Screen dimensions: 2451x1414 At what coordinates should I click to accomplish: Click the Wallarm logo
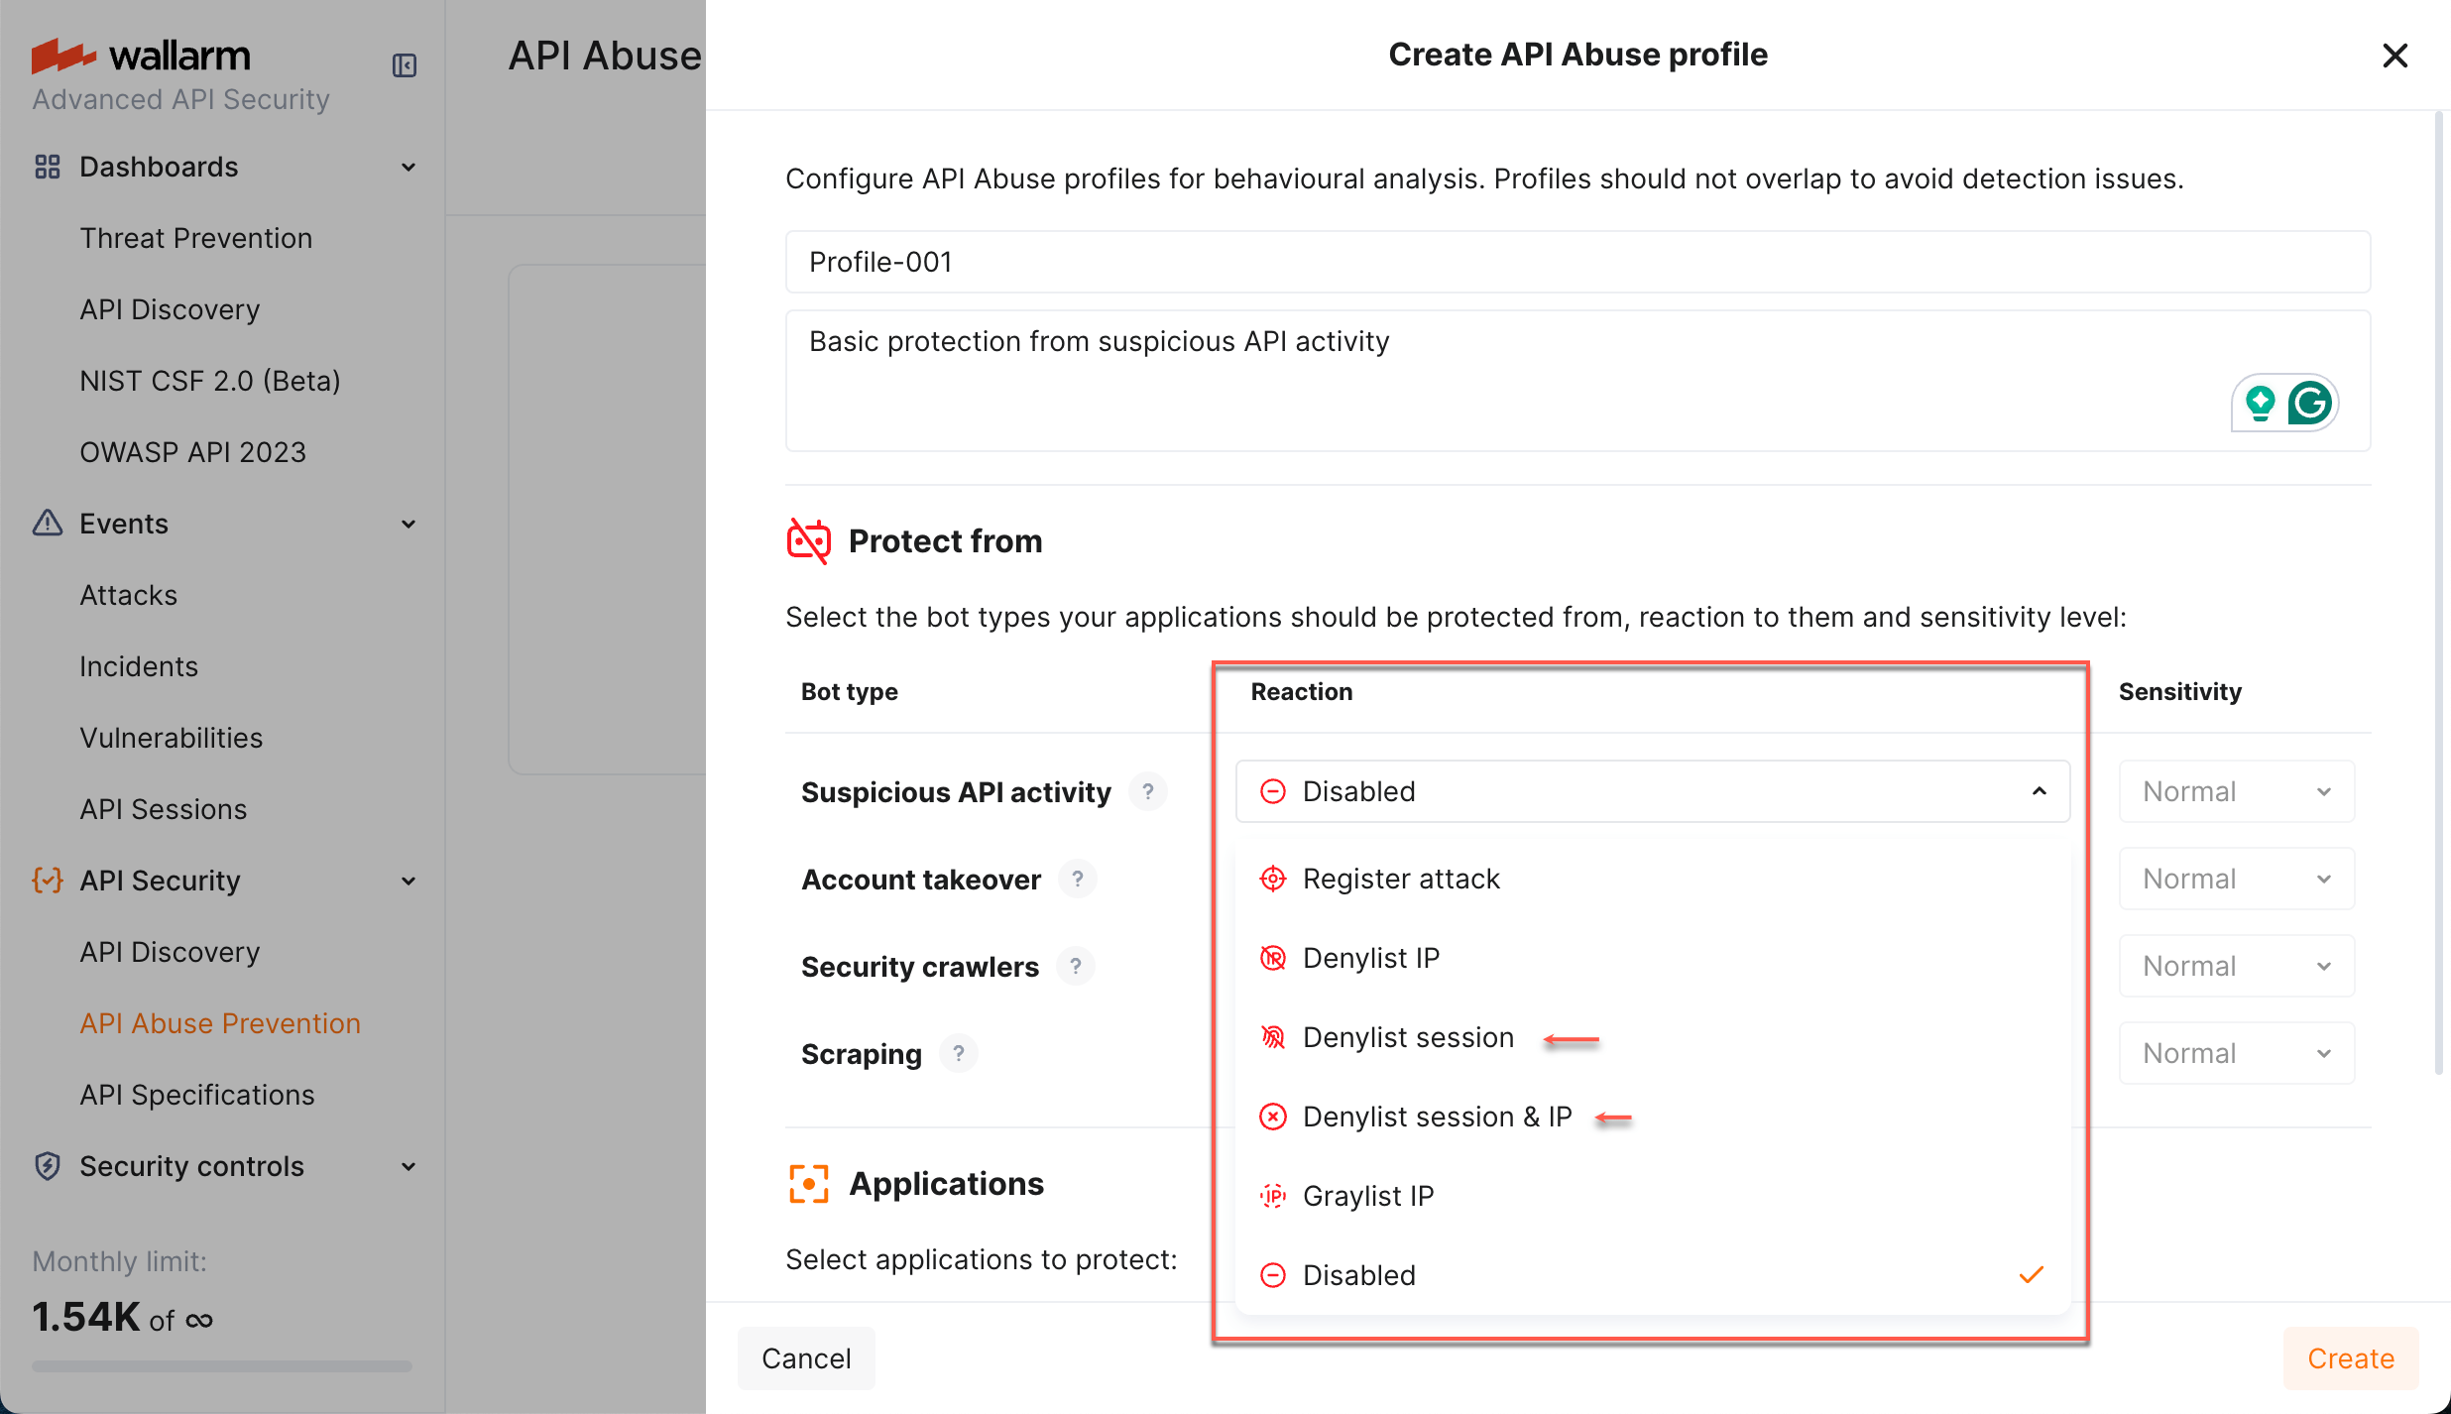pos(141,57)
